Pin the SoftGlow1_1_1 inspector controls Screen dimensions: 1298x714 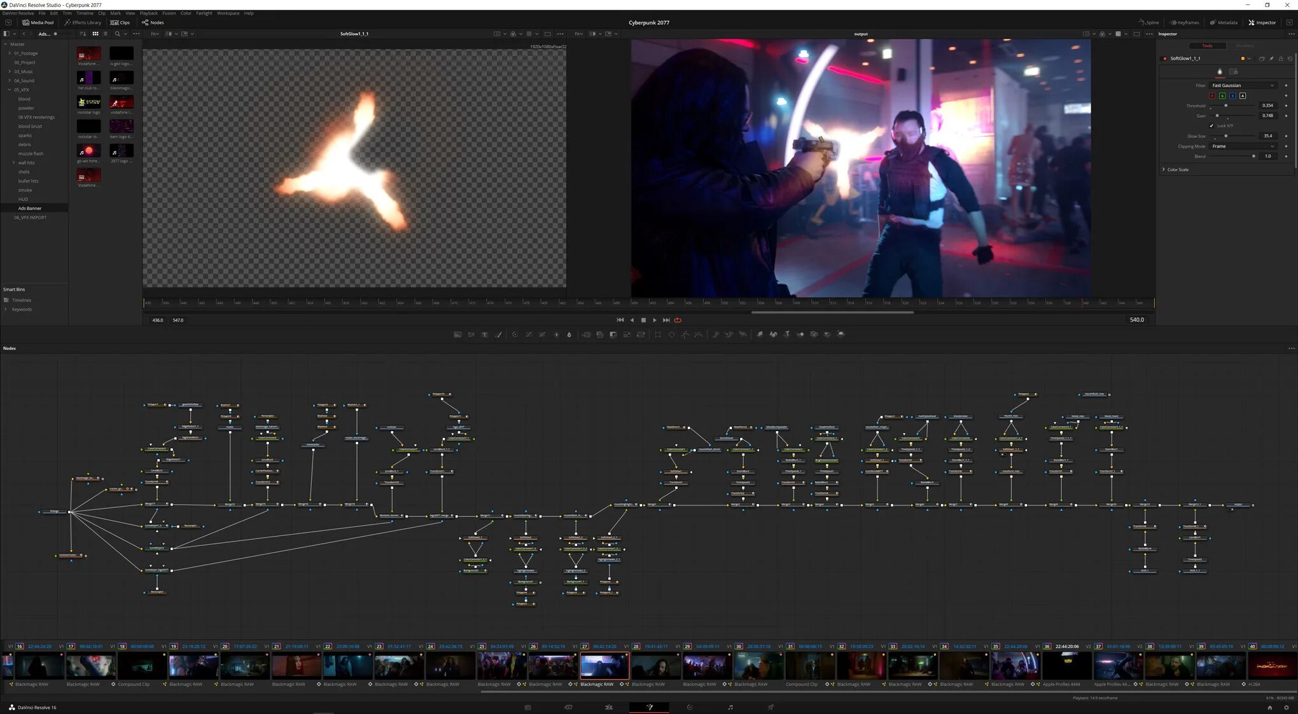click(x=1271, y=58)
